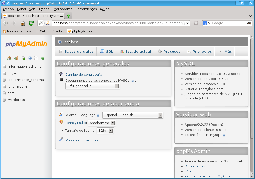The height and width of the screenshot is (179, 255).
Task: Click the help icon beside Idioma - Language
Action: [98, 115]
